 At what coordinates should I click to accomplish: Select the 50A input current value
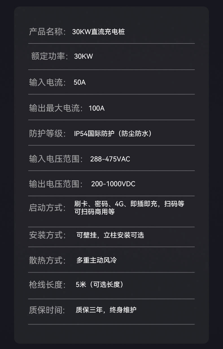[79, 82]
